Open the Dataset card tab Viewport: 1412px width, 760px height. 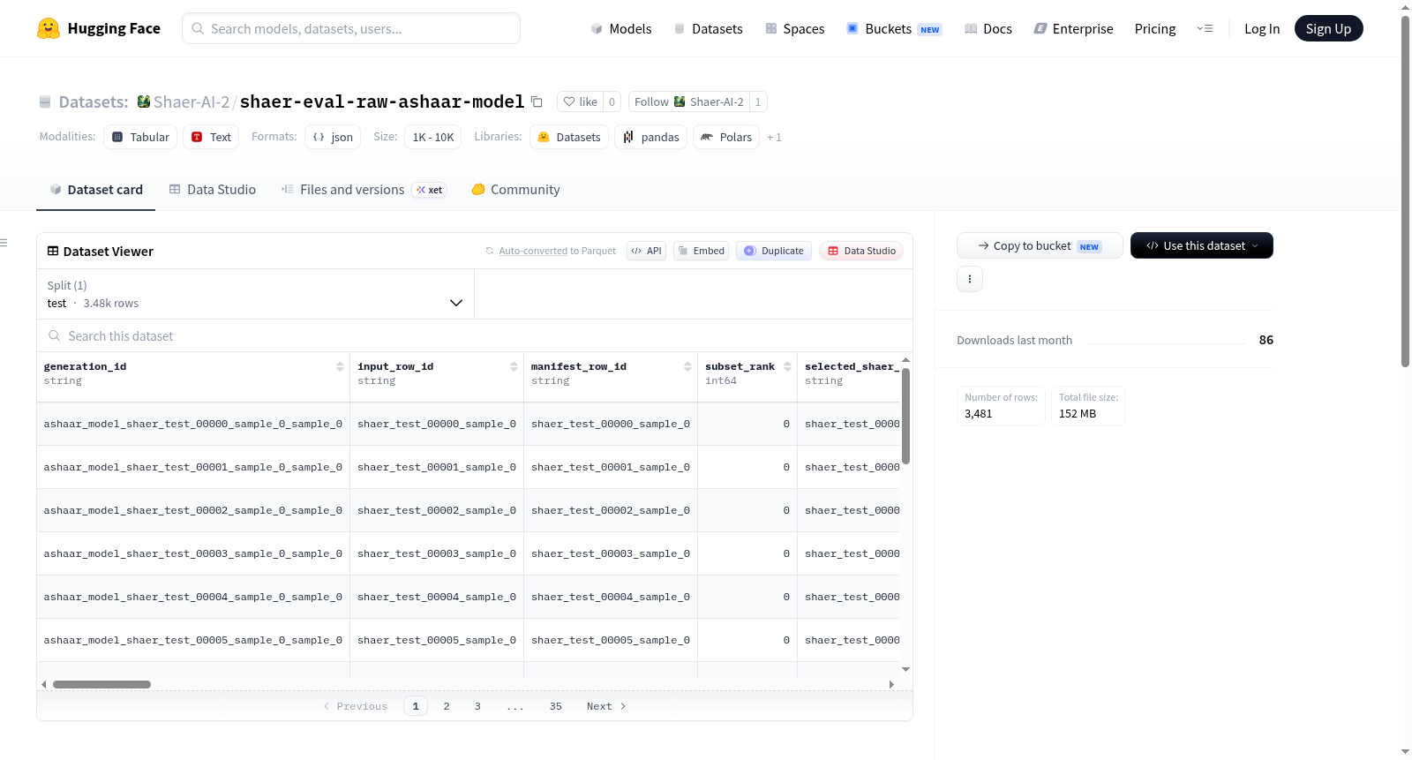coord(95,189)
